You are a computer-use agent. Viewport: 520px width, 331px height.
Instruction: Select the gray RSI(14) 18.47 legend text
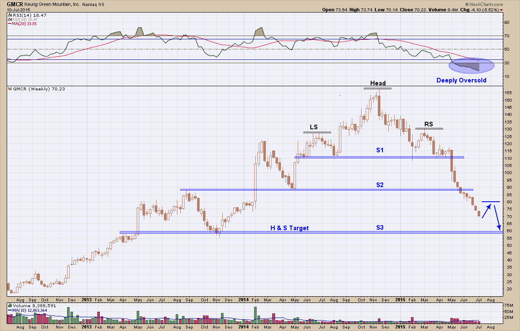point(24,19)
